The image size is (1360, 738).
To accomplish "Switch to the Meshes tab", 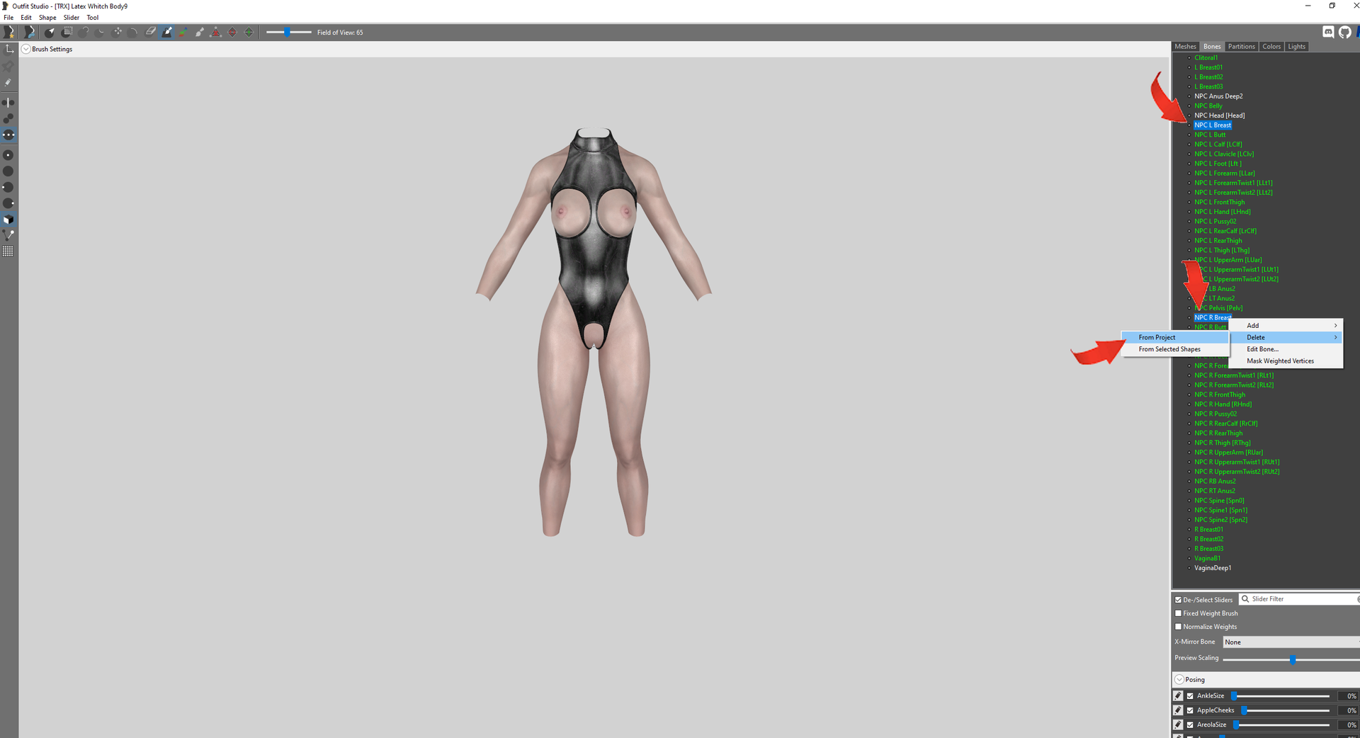I will (1185, 47).
